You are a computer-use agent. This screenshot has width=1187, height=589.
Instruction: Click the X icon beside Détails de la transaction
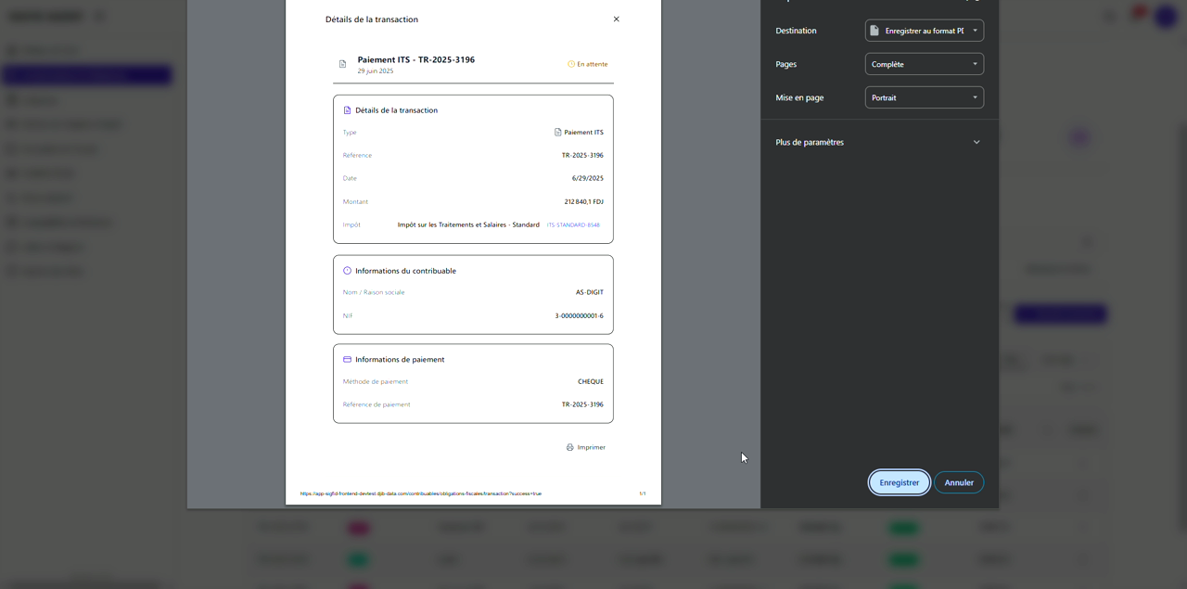(616, 19)
